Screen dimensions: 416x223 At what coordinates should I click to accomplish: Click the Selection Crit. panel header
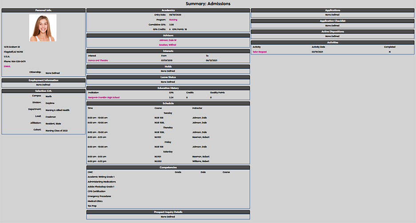(43, 91)
